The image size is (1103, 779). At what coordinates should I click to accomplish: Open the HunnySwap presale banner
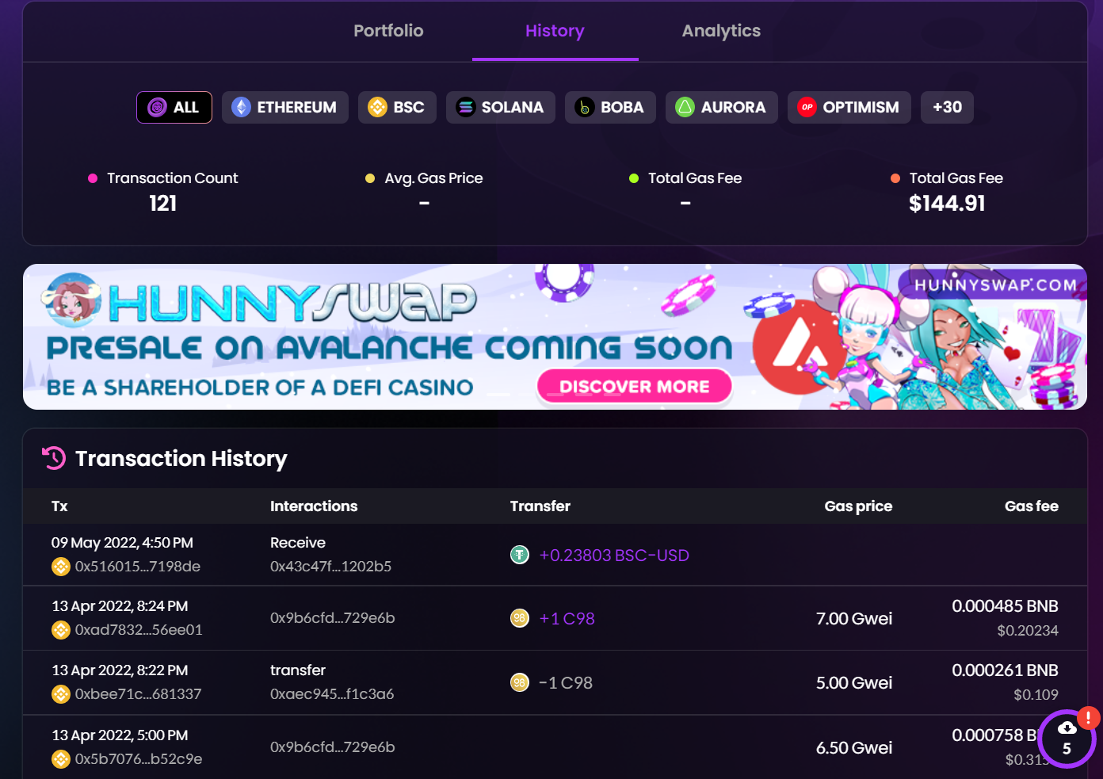555,337
